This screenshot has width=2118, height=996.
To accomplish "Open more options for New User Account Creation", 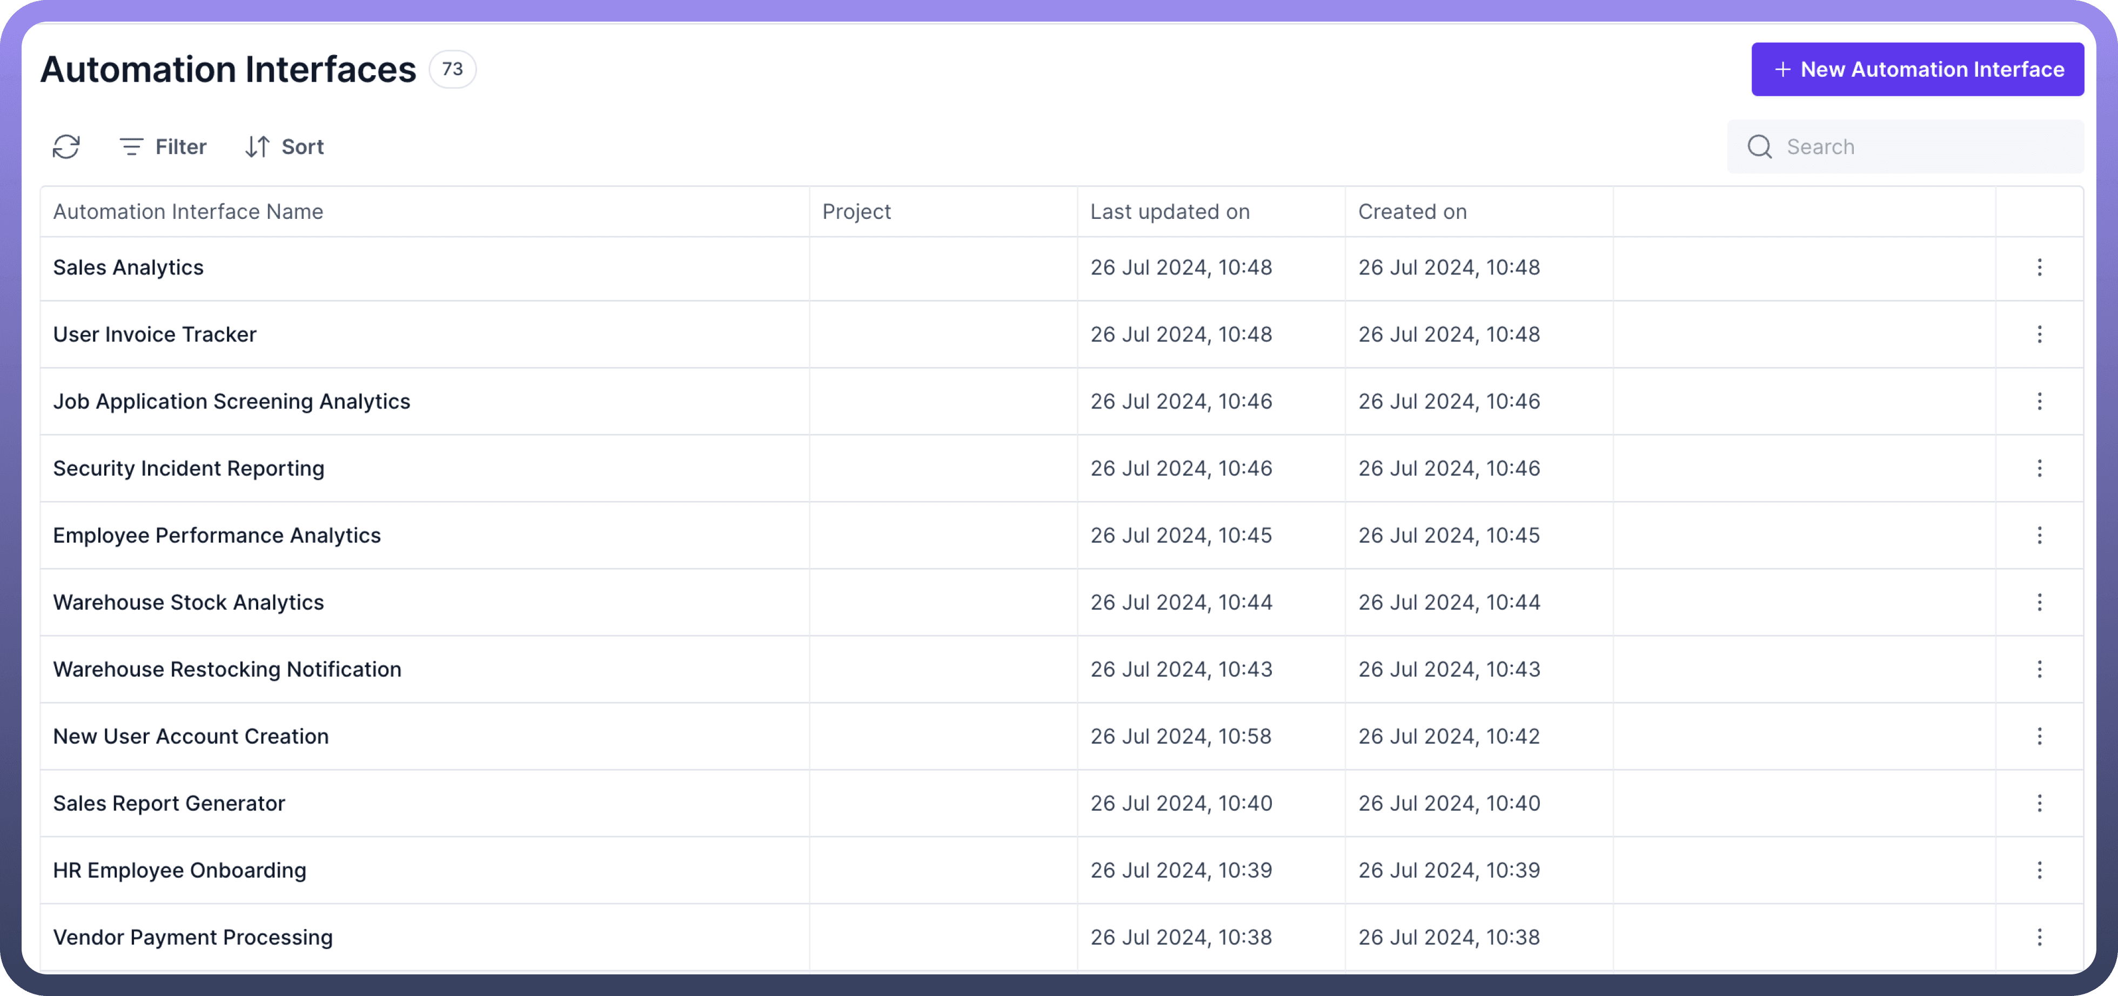I will [2039, 737].
